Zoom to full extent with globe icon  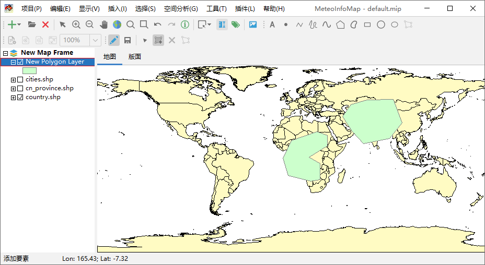tap(117, 25)
